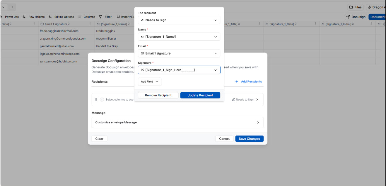This screenshot has width=386, height=186.
Task: Click the Row Heights icon
Action: (x=24, y=17)
